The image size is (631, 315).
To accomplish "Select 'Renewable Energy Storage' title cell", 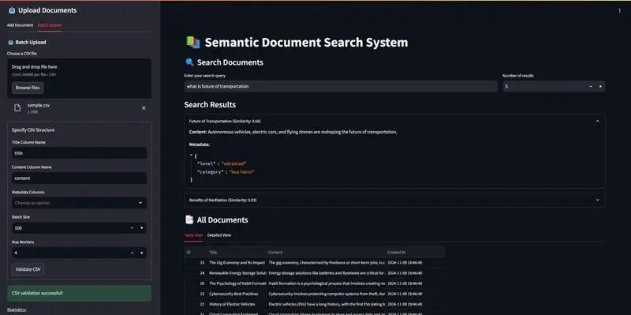I will [237, 273].
